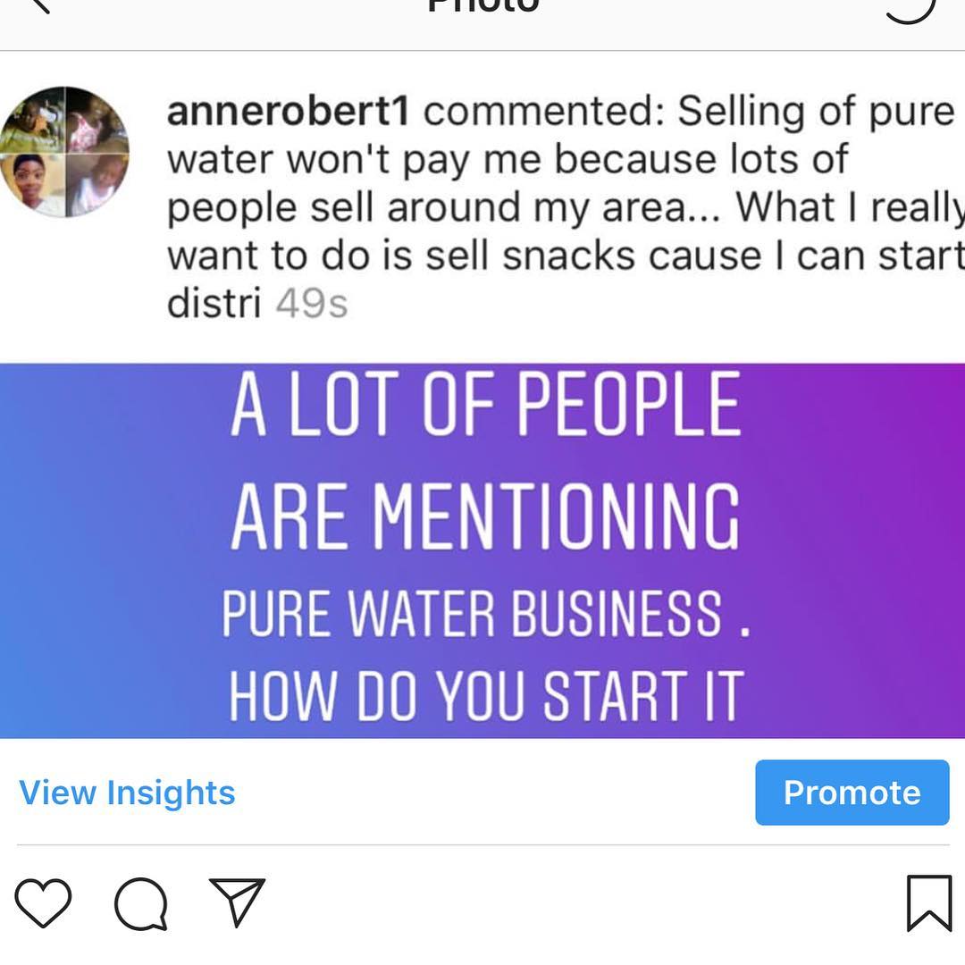Viewport: 965px width, 965px height.
Task: Tap the Photo header title
Action: (x=482, y=5)
